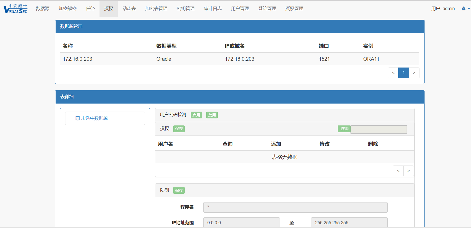The image size is (471, 228).
Task: Open 授权管理 in the navbar
Action: pos(294,9)
